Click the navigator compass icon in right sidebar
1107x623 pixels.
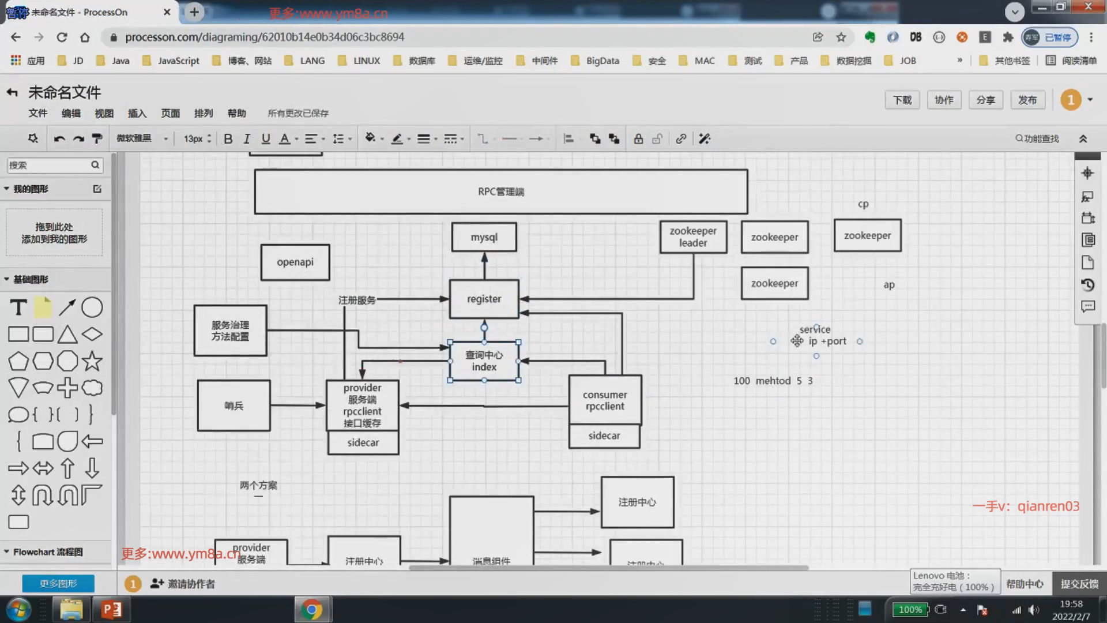coord(1087,173)
